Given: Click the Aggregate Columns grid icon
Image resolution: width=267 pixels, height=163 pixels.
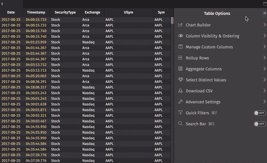Looking at the screenshot, I should pyautogui.click(x=180, y=69).
